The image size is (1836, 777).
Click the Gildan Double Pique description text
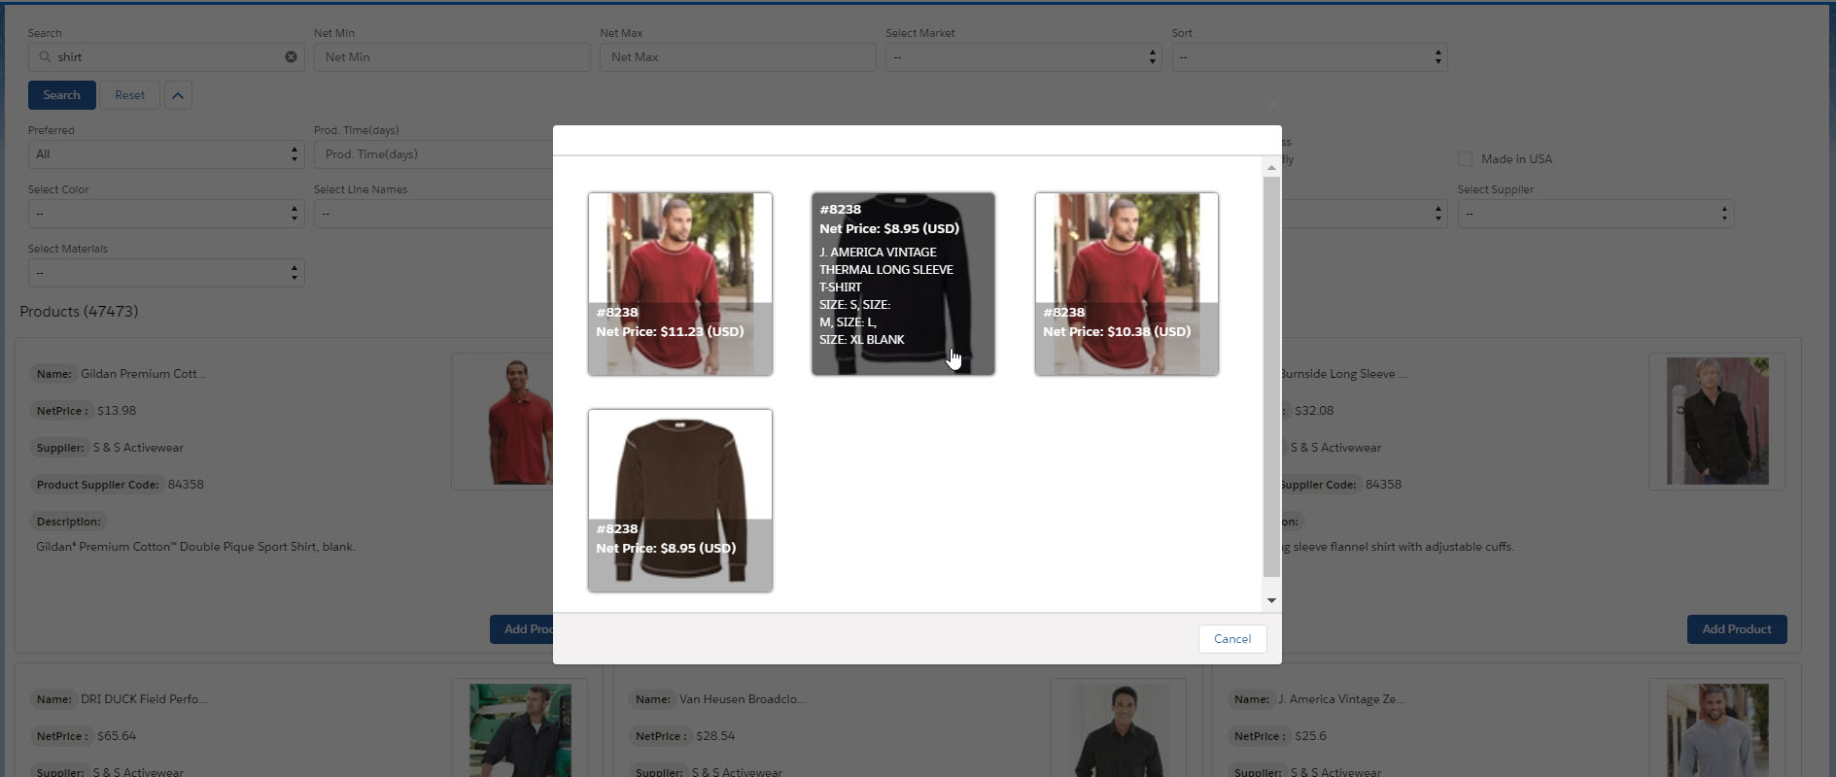[x=195, y=547]
